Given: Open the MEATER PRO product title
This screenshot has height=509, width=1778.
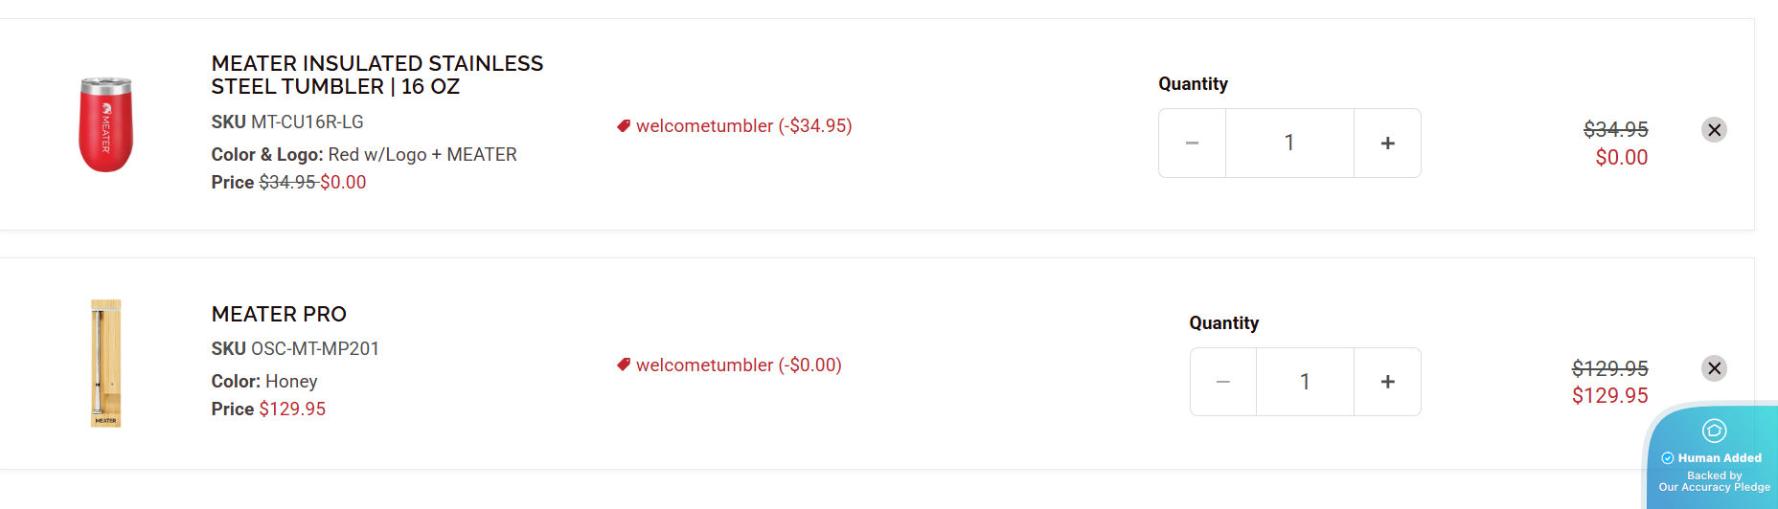Looking at the screenshot, I should click(x=279, y=314).
